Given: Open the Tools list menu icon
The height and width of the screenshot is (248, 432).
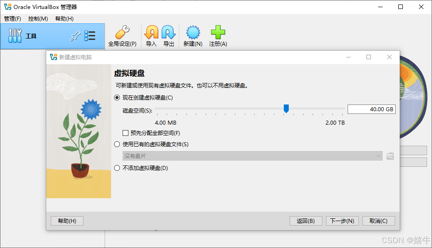Looking at the screenshot, I should click(x=90, y=36).
